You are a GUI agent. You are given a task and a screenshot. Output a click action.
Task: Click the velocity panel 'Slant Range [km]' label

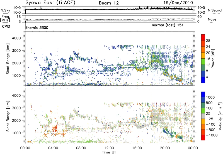click(8, 116)
